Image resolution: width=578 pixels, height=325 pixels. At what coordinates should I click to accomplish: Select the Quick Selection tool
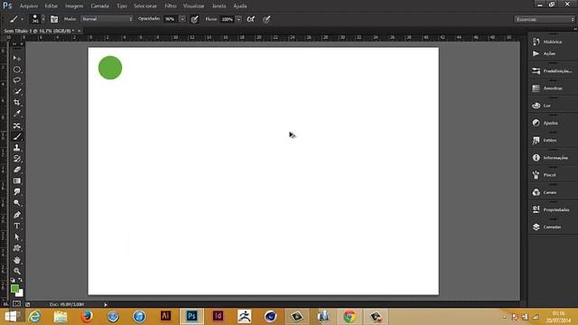(17, 91)
